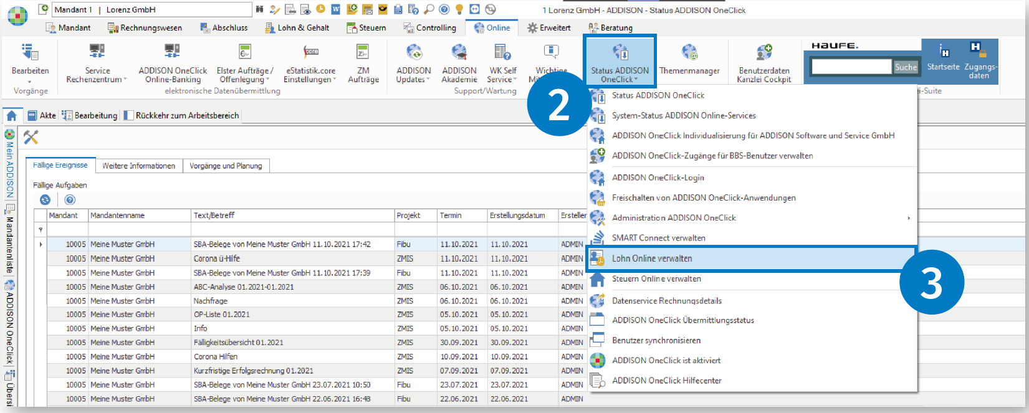Open Haufe Startseite
This screenshot has width=1029, height=413.
[x=943, y=57]
